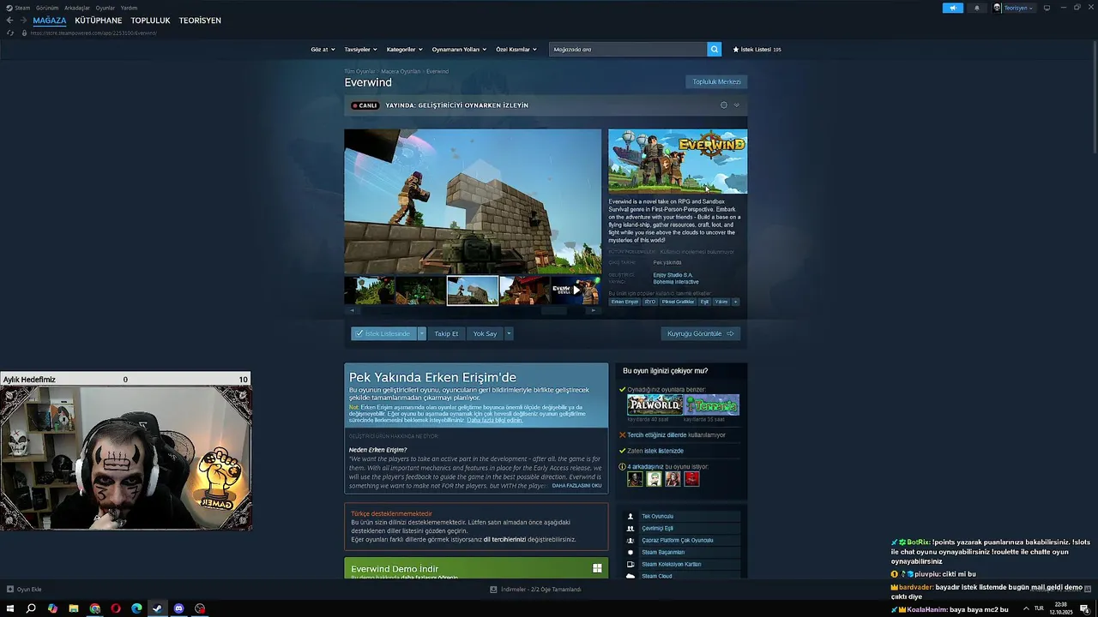Expand DAHA FAZLASINI OKU read more

(x=576, y=486)
